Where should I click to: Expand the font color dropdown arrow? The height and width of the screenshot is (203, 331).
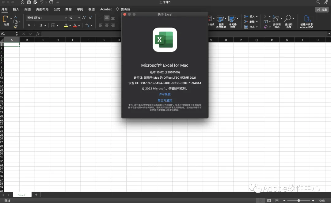79,25
